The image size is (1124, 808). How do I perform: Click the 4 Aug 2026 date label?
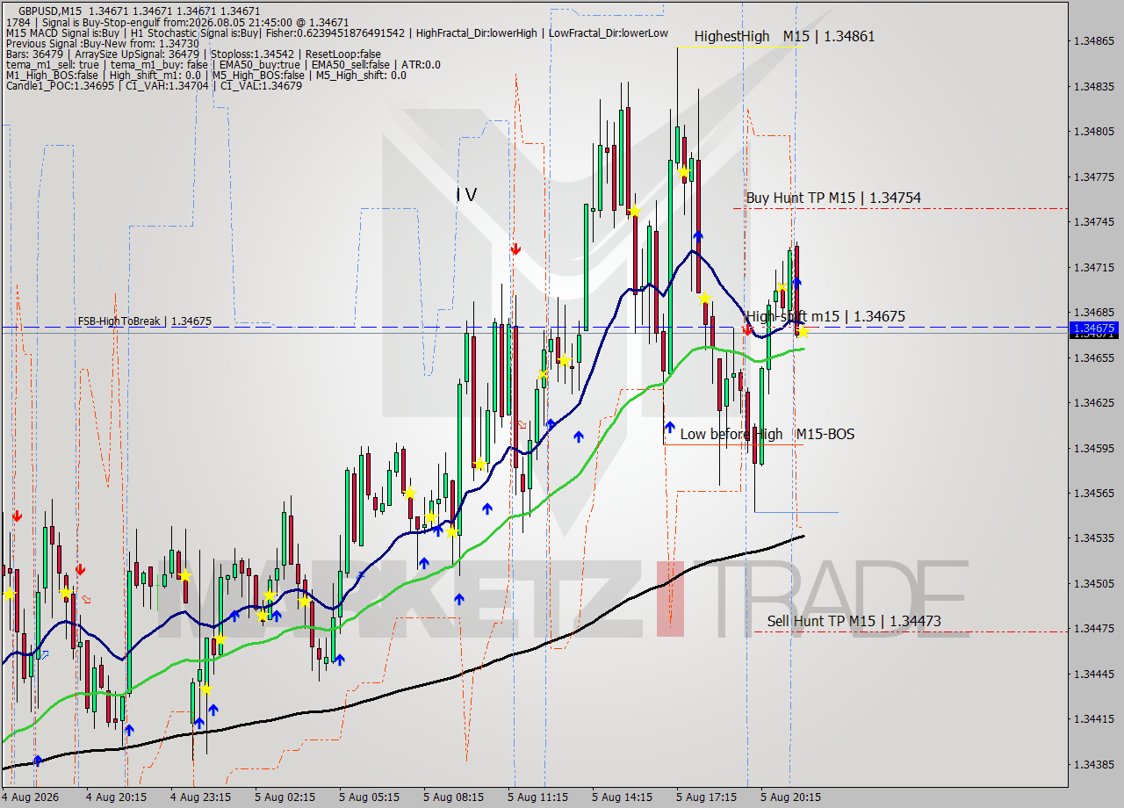point(32,797)
